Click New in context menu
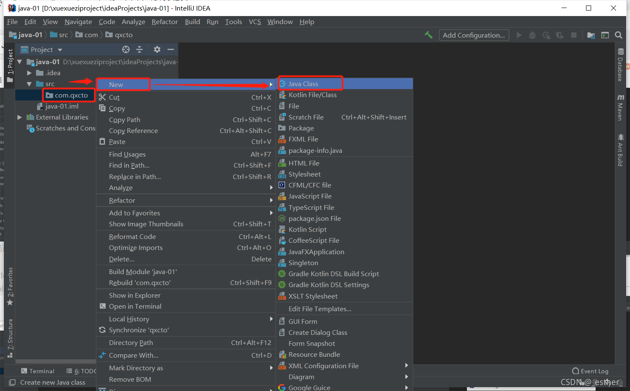 pos(186,84)
